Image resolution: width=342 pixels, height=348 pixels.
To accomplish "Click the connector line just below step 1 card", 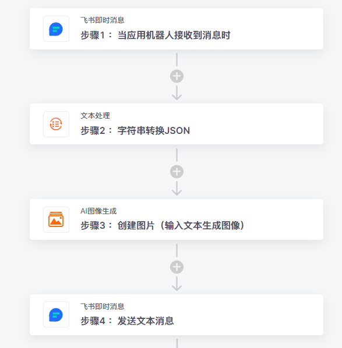I will click(177, 59).
